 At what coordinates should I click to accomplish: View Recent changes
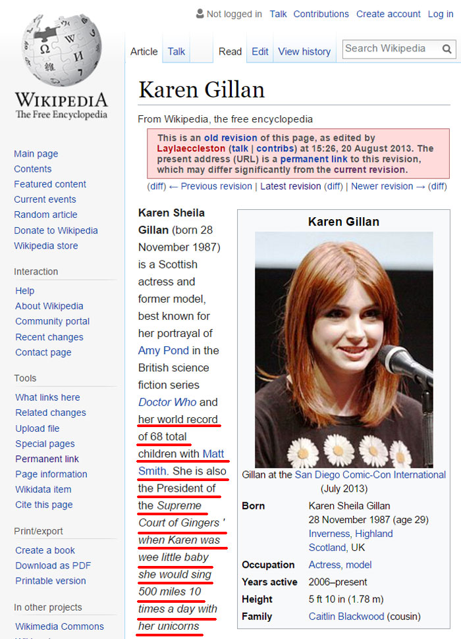(49, 337)
